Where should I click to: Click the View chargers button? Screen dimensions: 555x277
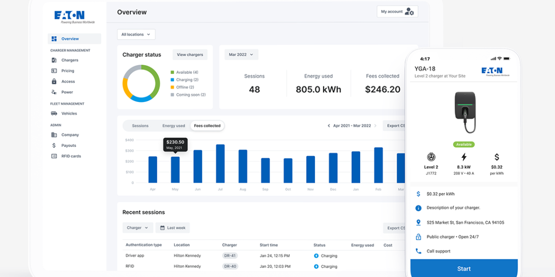[x=190, y=55]
